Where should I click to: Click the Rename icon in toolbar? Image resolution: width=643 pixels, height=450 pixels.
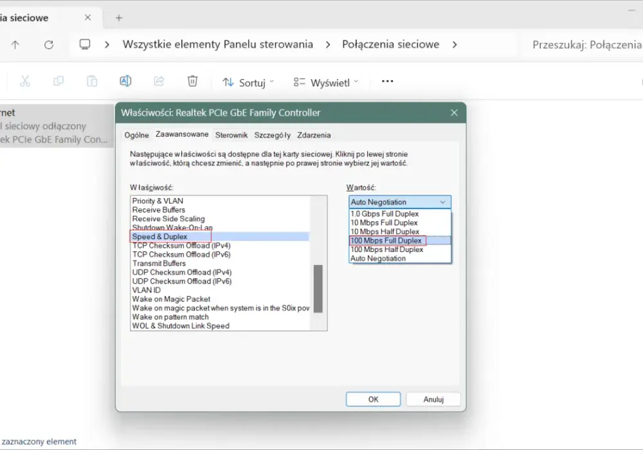click(125, 81)
